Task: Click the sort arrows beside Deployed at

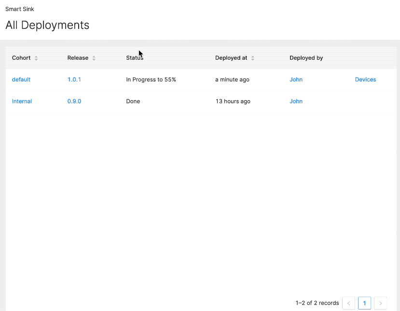Action: point(252,58)
